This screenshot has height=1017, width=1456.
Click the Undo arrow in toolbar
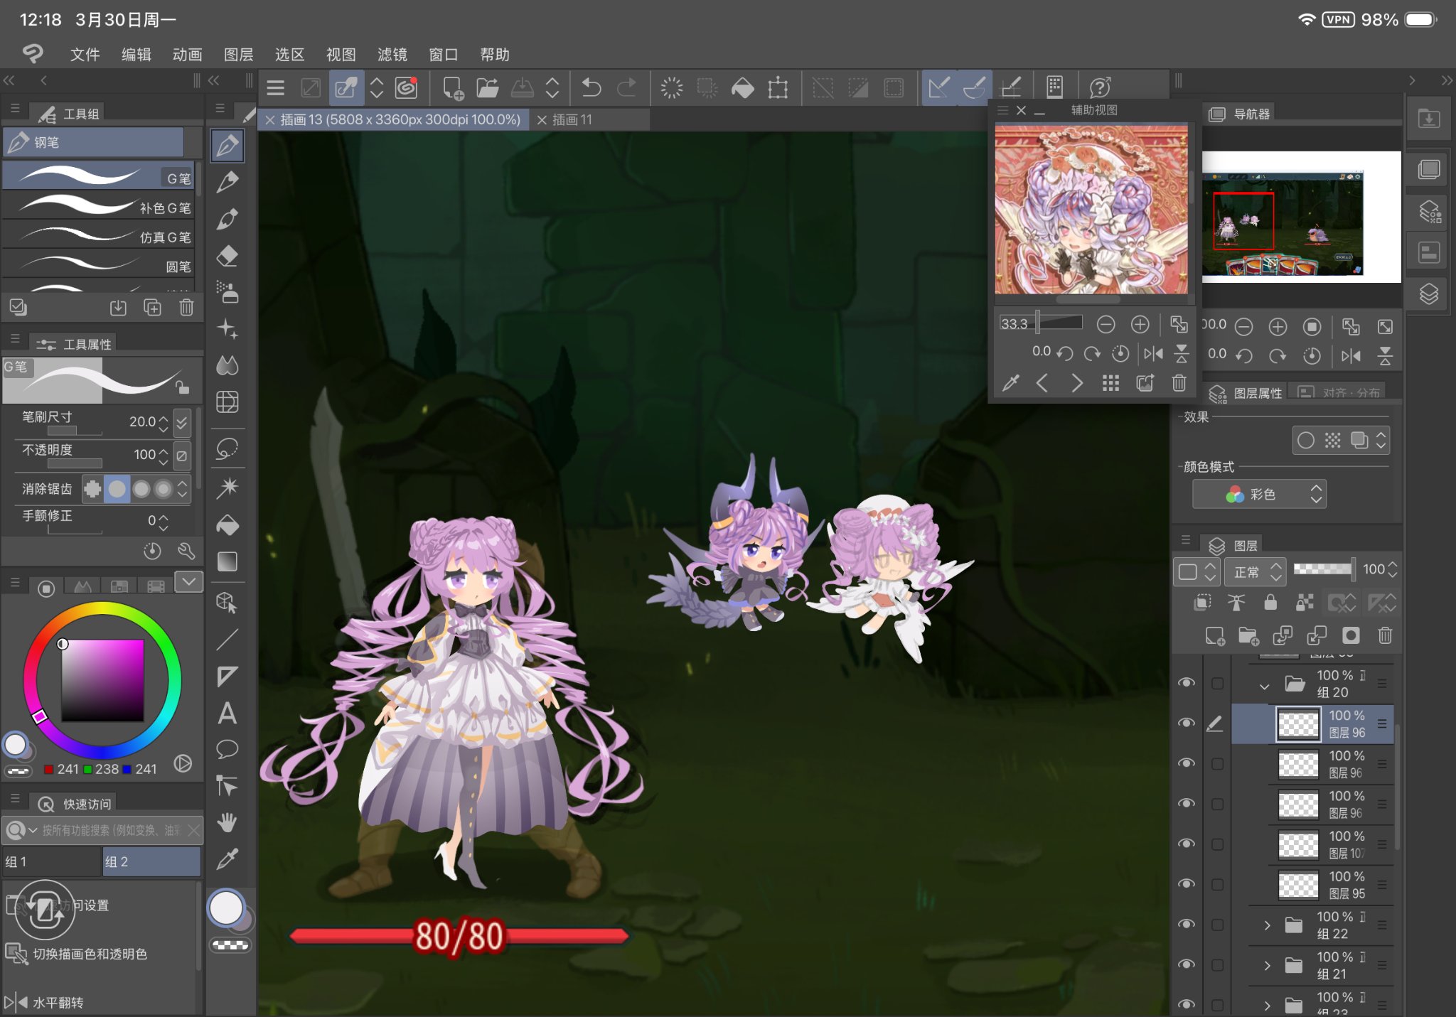[591, 88]
